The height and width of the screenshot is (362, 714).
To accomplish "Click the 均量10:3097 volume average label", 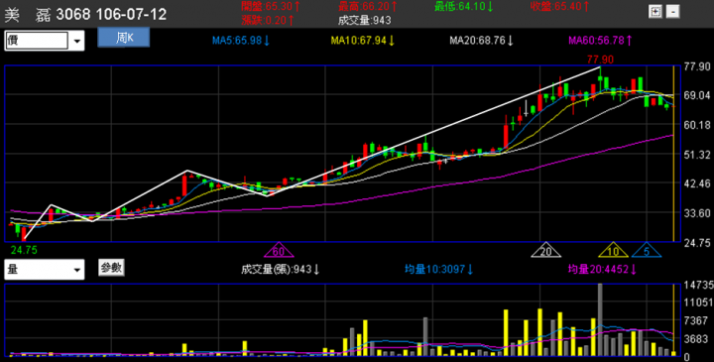I will (439, 270).
